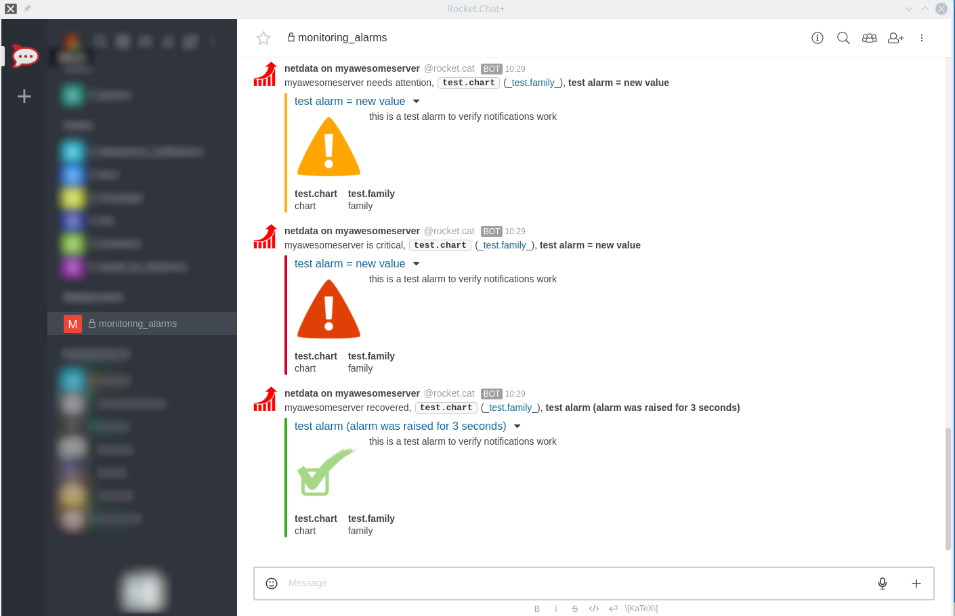Open 'test alarm = new value' link in warning message
Image resolution: width=955 pixels, height=616 pixels.
point(349,101)
